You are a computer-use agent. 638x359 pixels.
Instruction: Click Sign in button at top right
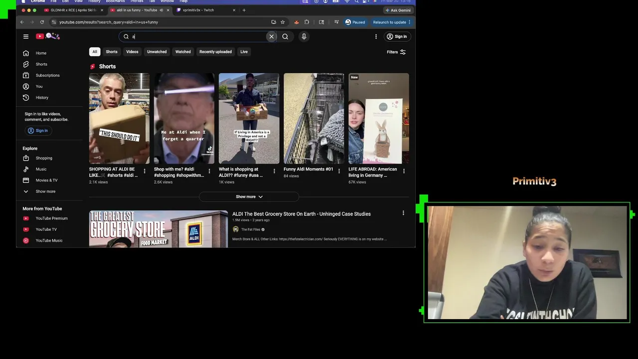point(397,36)
